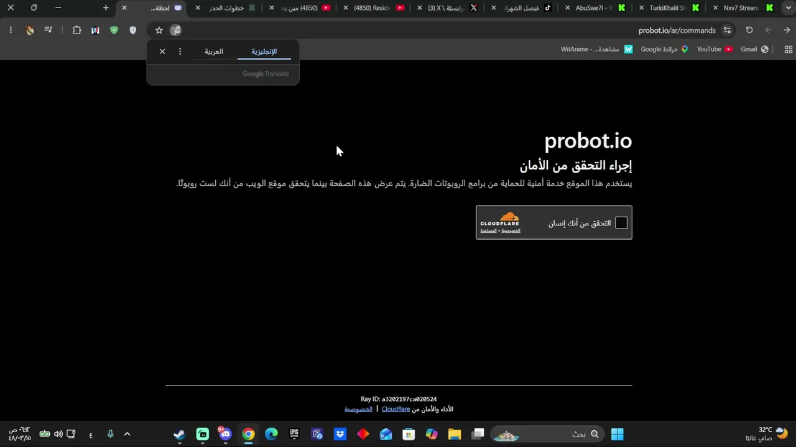Image resolution: width=796 pixels, height=447 pixels.
Task: Open Epic Games Launcher from the taskbar
Action: [x=294, y=434]
